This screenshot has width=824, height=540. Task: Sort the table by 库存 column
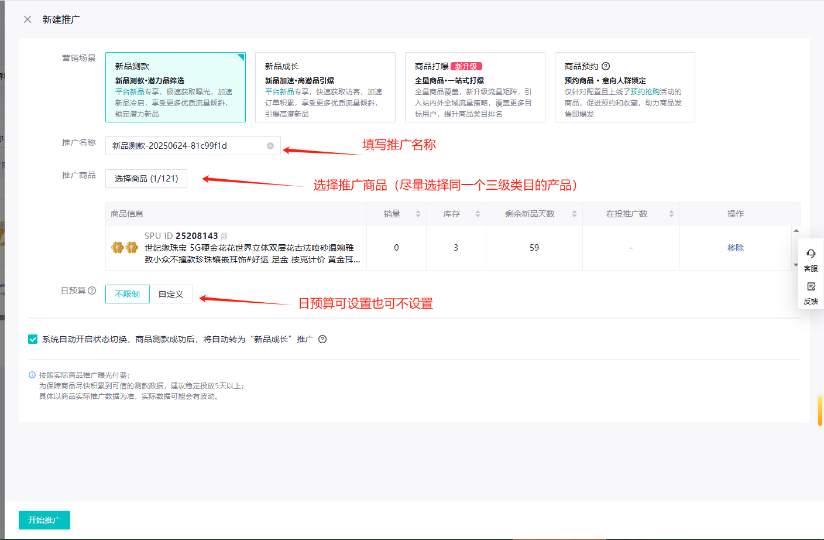coord(478,214)
